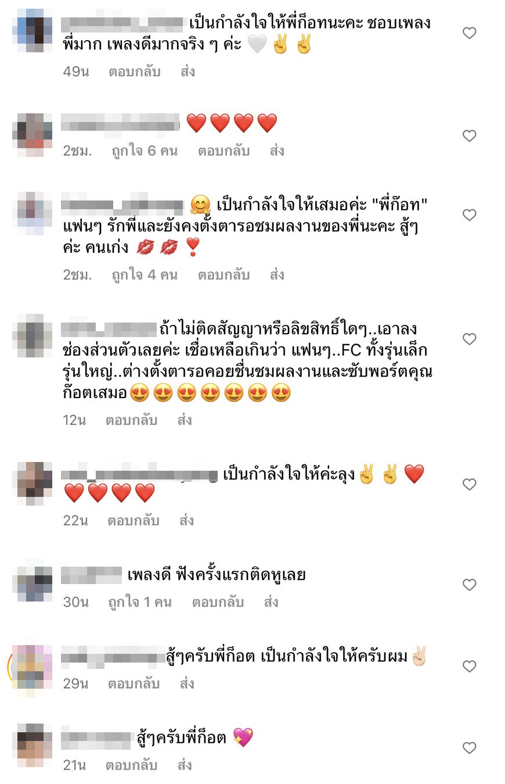Like the long comment about ลิขสิทธิ์ and FC
Image resolution: width=505 pixels, height=784 pixels.
470,339
